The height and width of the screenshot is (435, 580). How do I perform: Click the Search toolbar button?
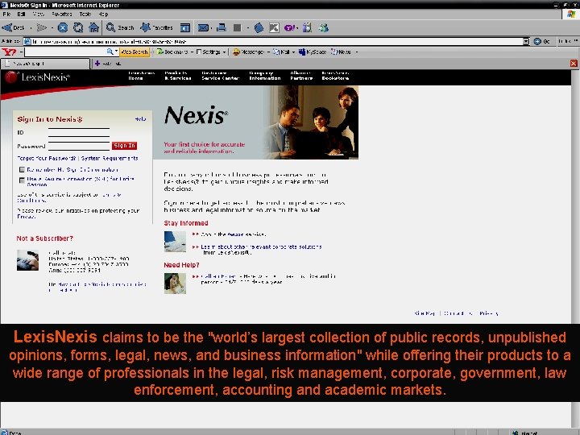(x=120, y=27)
